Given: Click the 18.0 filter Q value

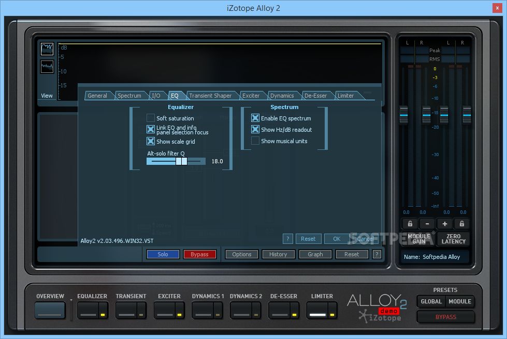Looking at the screenshot, I should [x=217, y=161].
